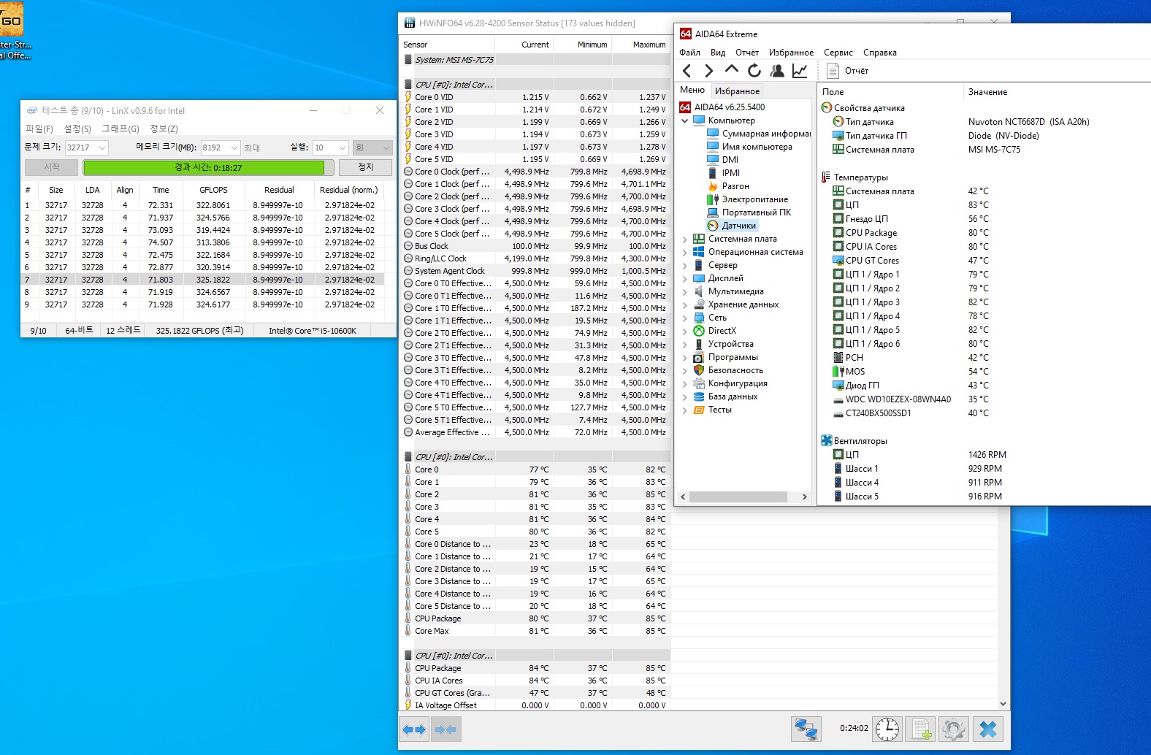Open LinX 파일(F) menu
The height and width of the screenshot is (755, 1151).
39,129
